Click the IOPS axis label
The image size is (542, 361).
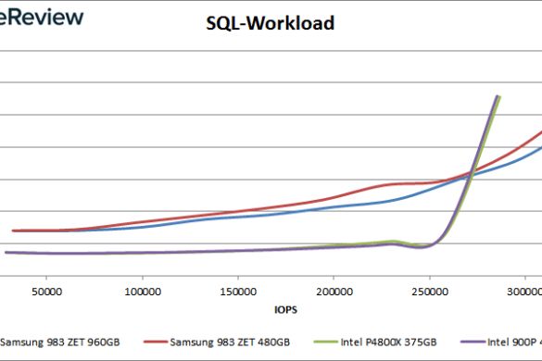285,309
